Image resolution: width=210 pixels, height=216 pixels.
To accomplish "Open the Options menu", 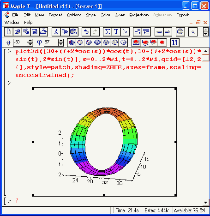I will 74,15.
